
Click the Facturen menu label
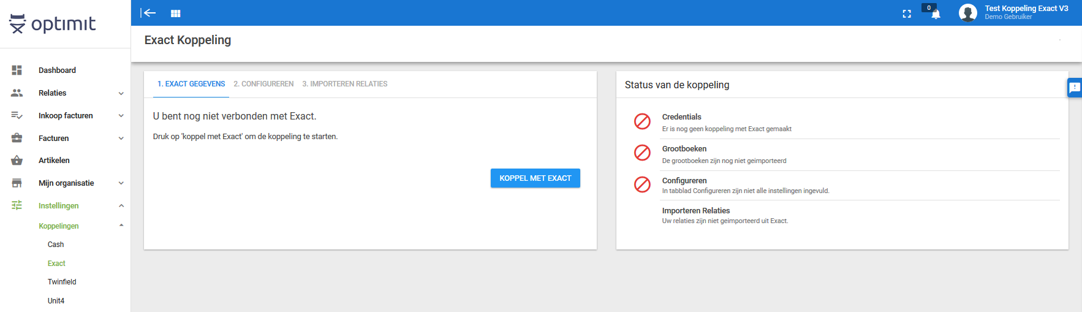(54, 139)
